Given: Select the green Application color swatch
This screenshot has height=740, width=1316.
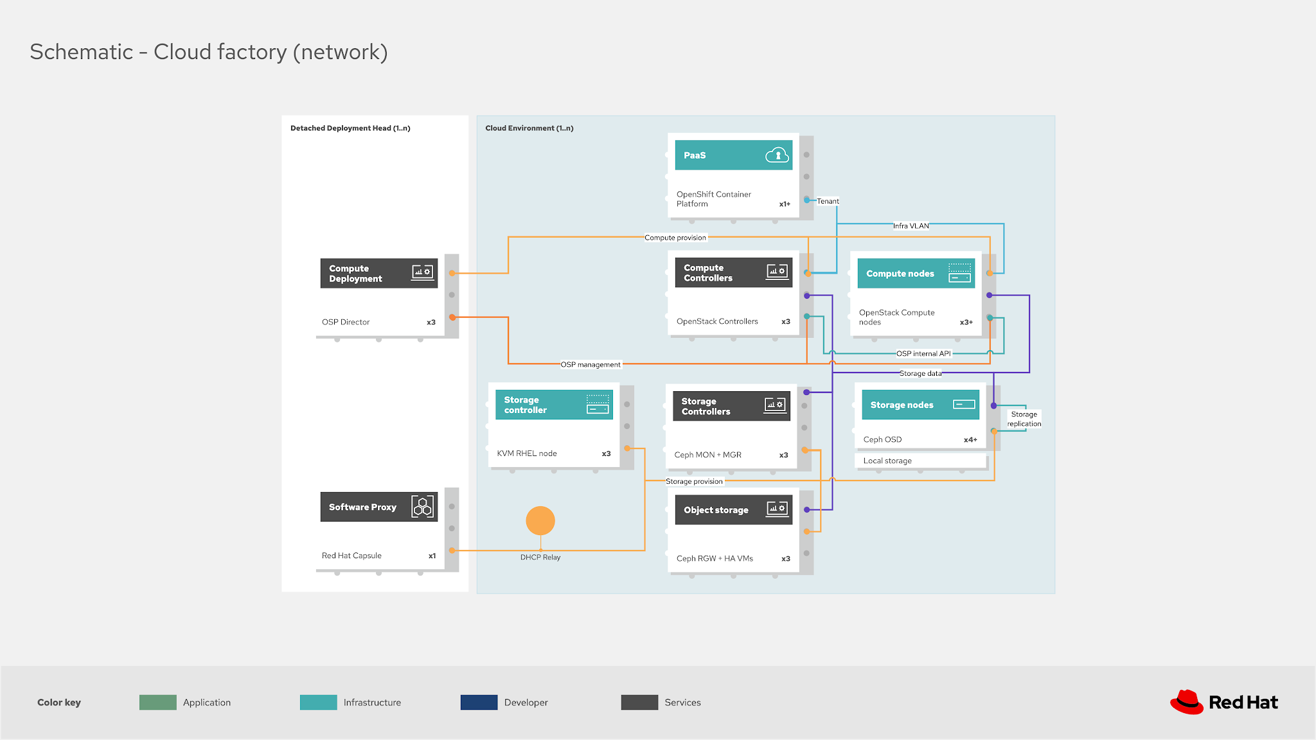Looking at the screenshot, I should [x=157, y=702].
